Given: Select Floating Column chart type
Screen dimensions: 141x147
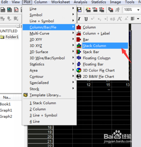Looking at the screenshot, I should 102,58.
